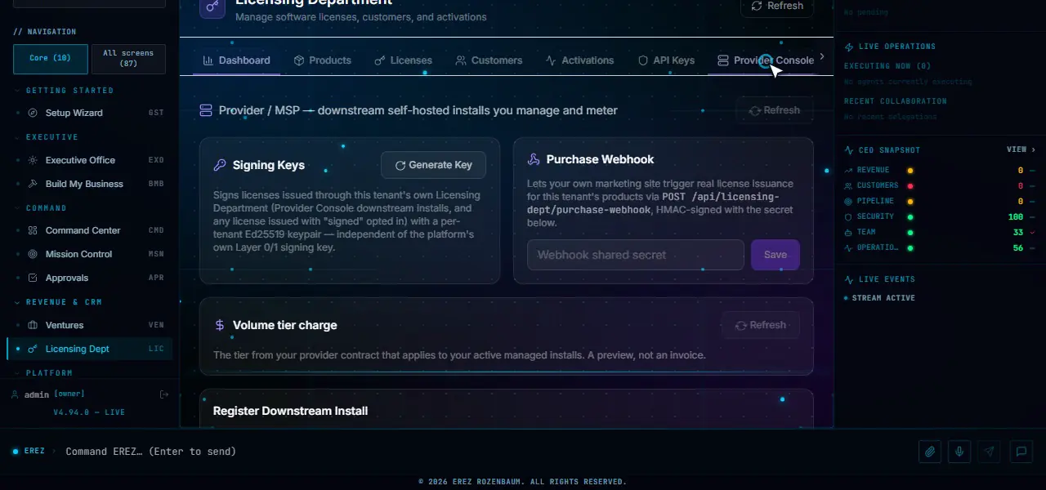Open the chat bubble icon
This screenshot has width=1046, height=490.
(x=1021, y=452)
